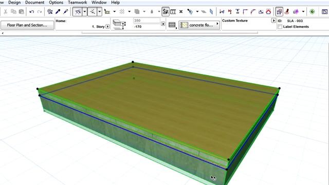
Task: Click the left scroll arrow under info box
Action: [3, 33]
